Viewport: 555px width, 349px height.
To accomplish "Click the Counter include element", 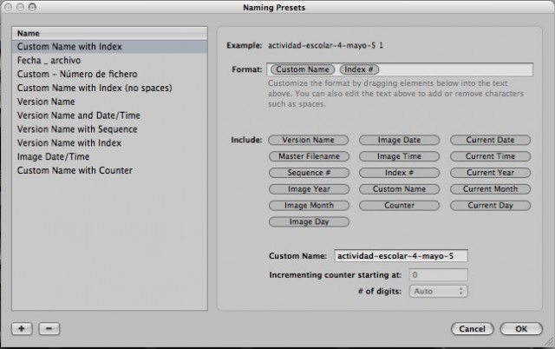I will tap(399, 206).
